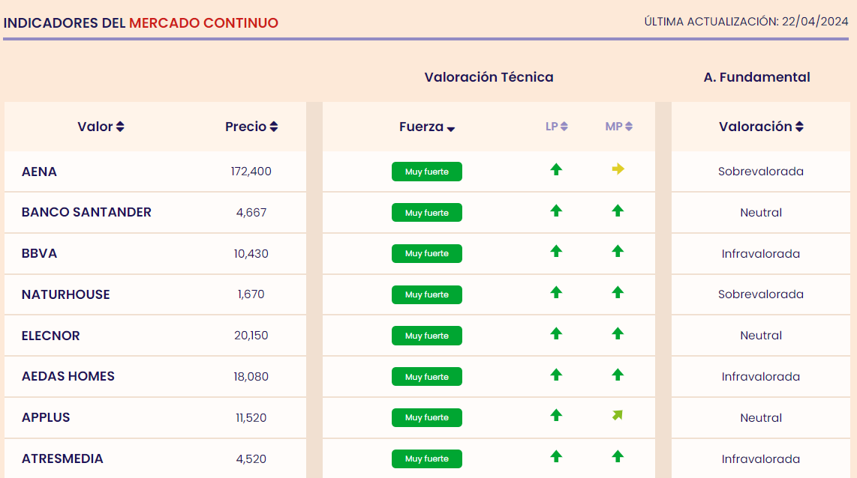
Task: Click APPLUS diagonal green MP arrow
Action: (618, 415)
